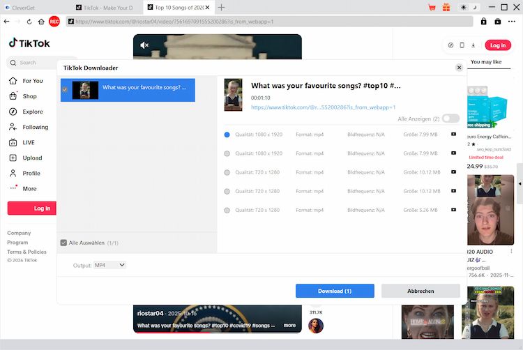The width and height of the screenshot is (523, 350).
Task: Open the Home Alone recommended video thumbnail
Action: coord(427,322)
